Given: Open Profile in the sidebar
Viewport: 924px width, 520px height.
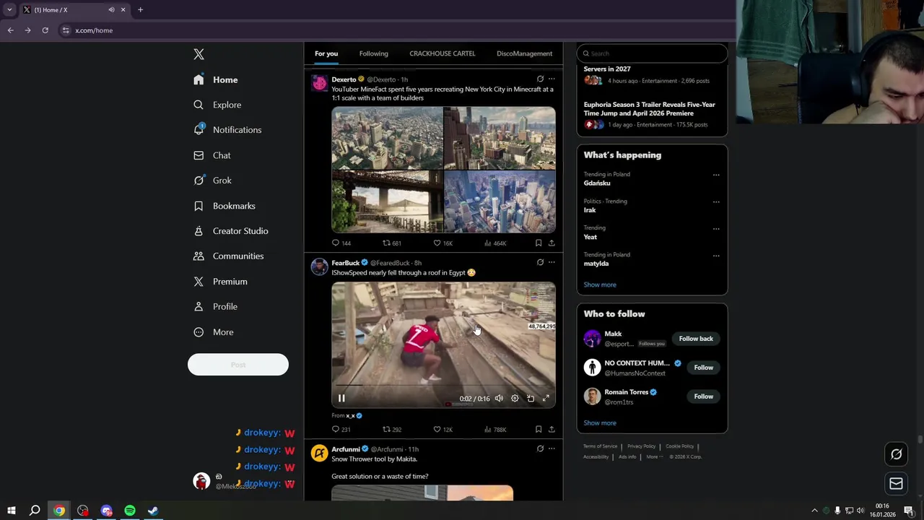Looking at the screenshot, I should tap(216, 307).
